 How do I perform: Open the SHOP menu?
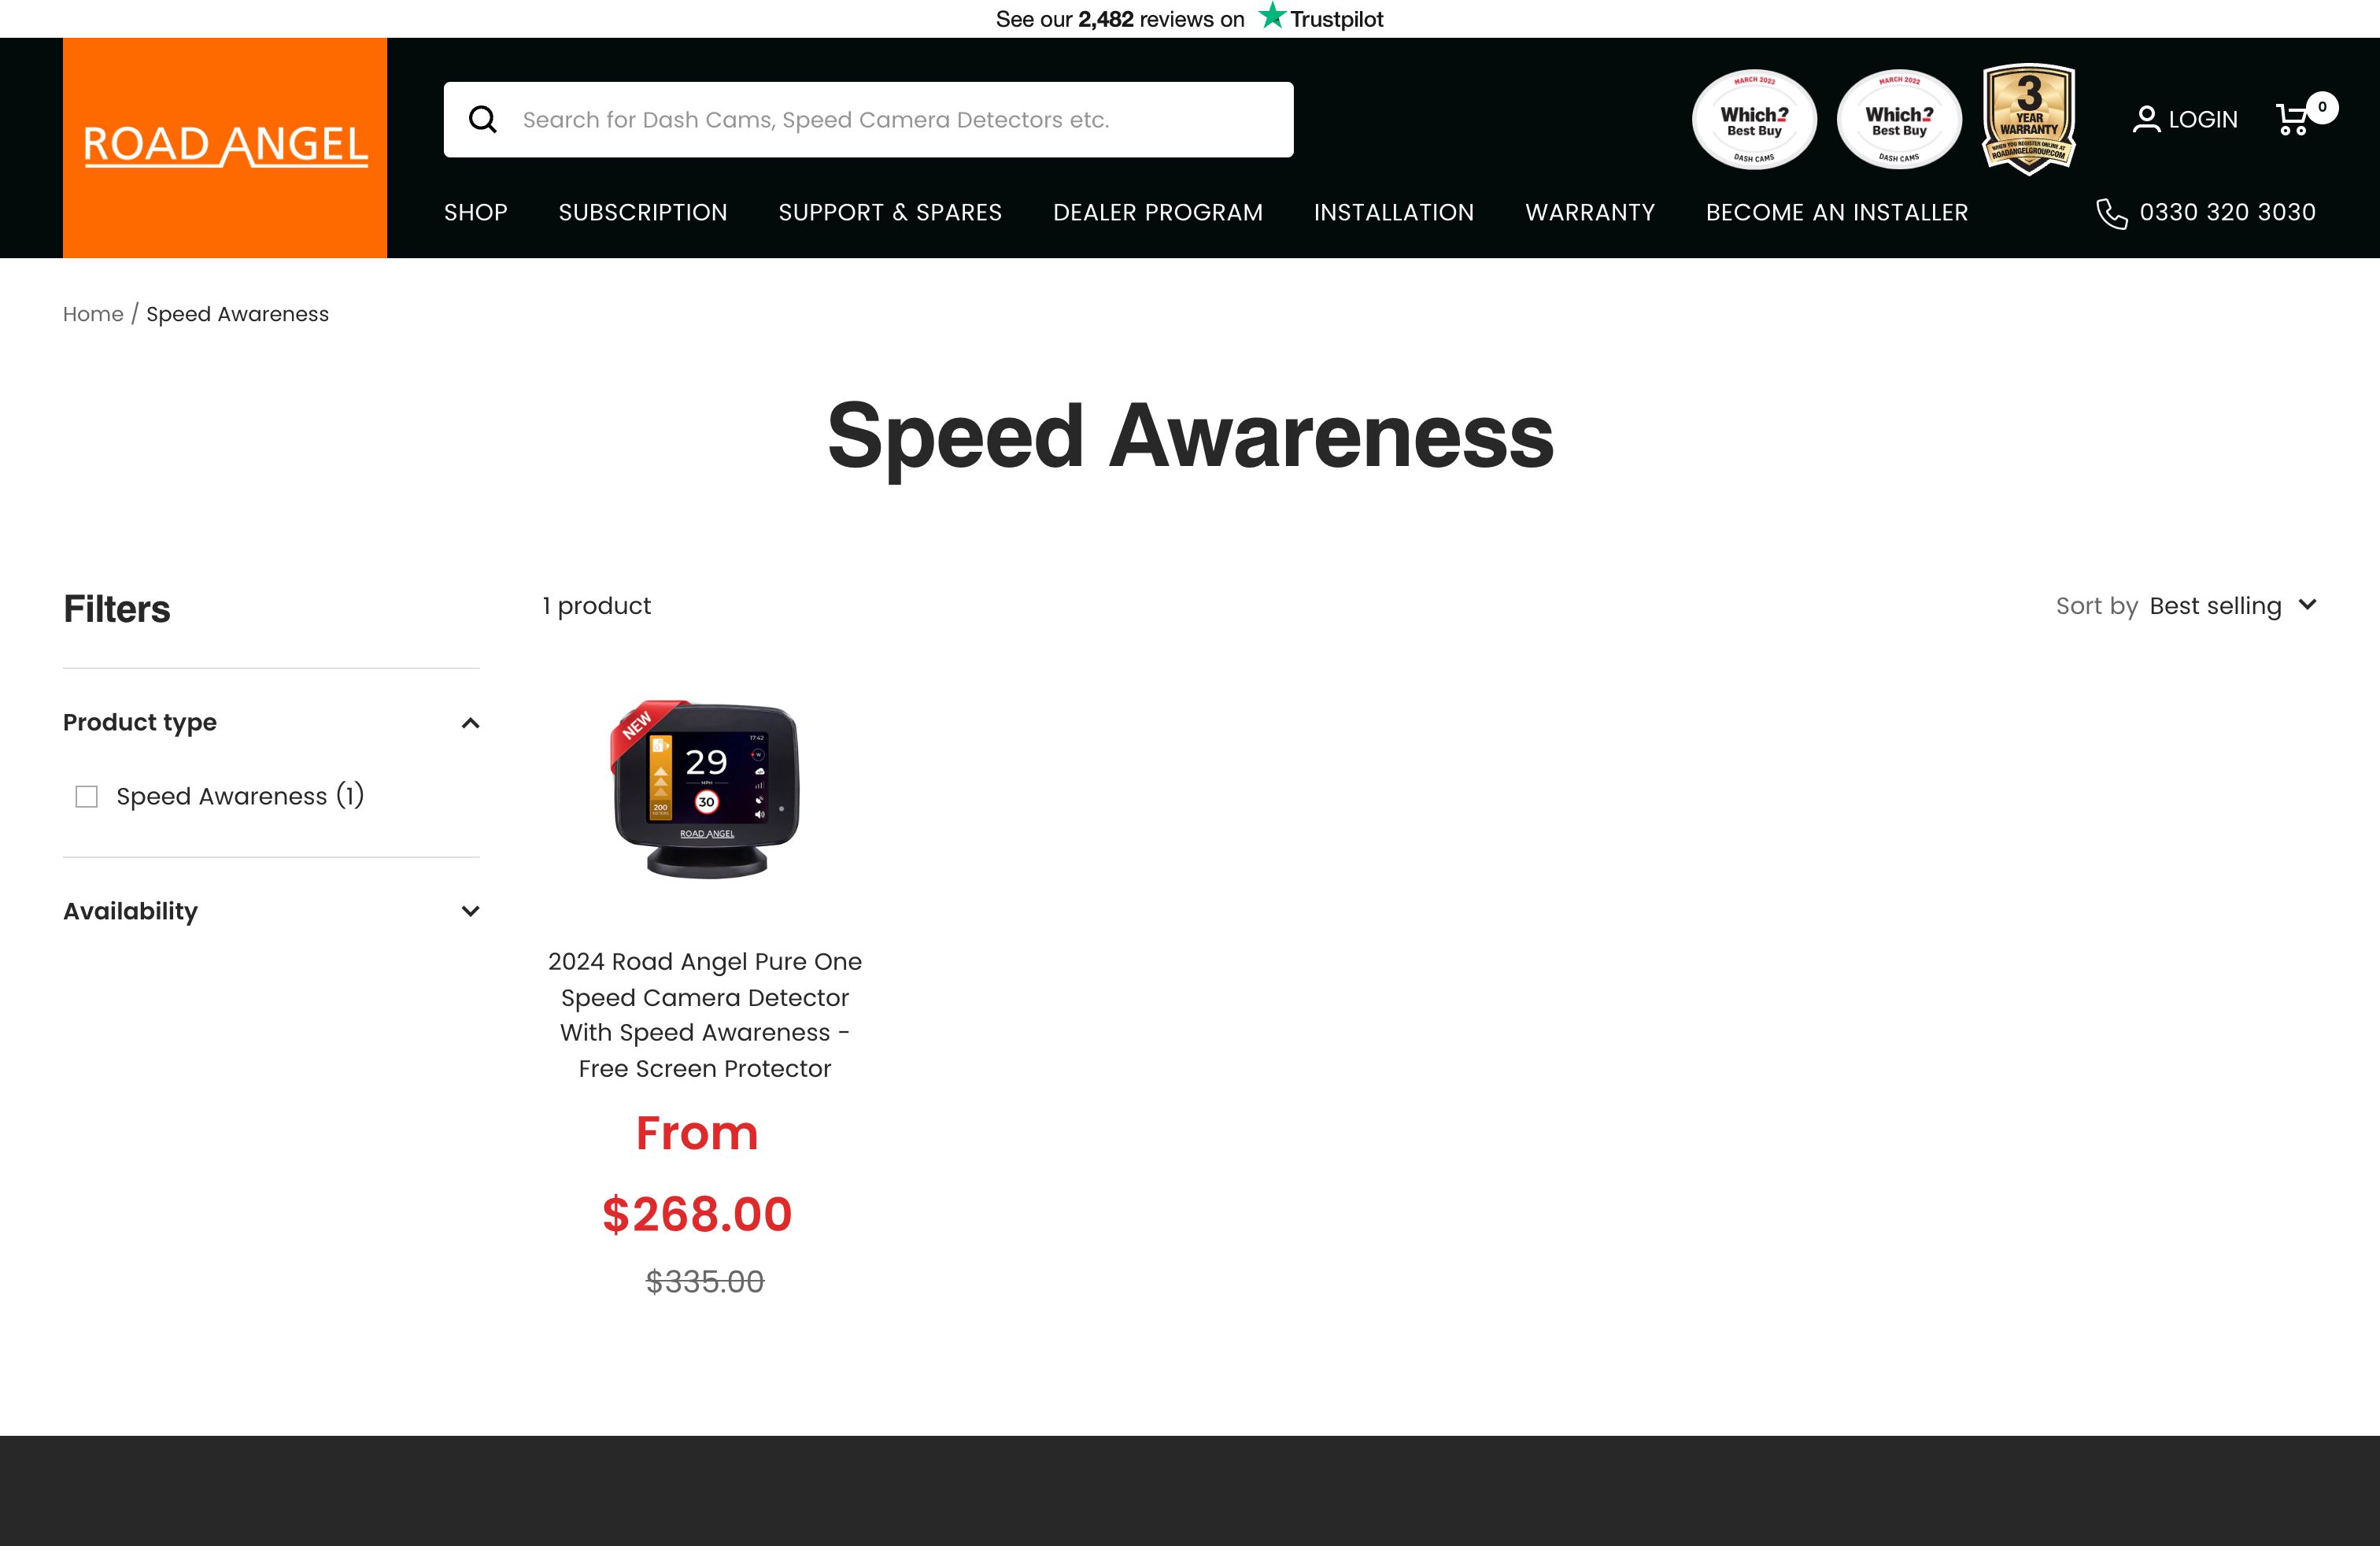[x=476, y=212]
